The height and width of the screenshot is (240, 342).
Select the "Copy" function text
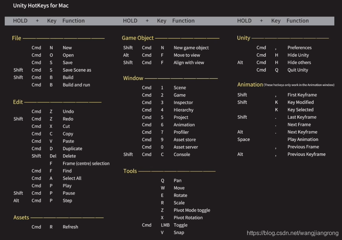click(x=68, y=134)
